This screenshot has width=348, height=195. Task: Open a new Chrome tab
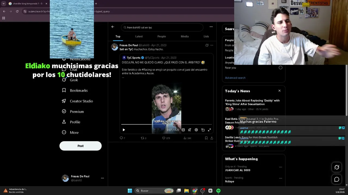tap(96, 4)
